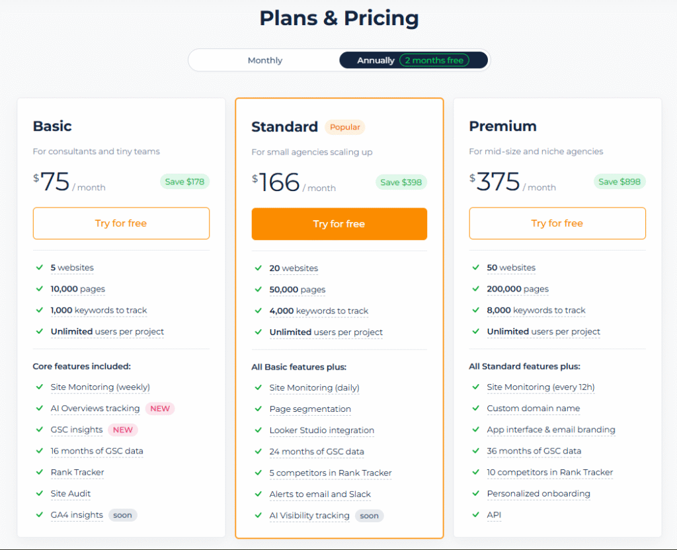Click the Save $398 badge
This screenshot has width=677, height=550.
(x=401, y=182)
